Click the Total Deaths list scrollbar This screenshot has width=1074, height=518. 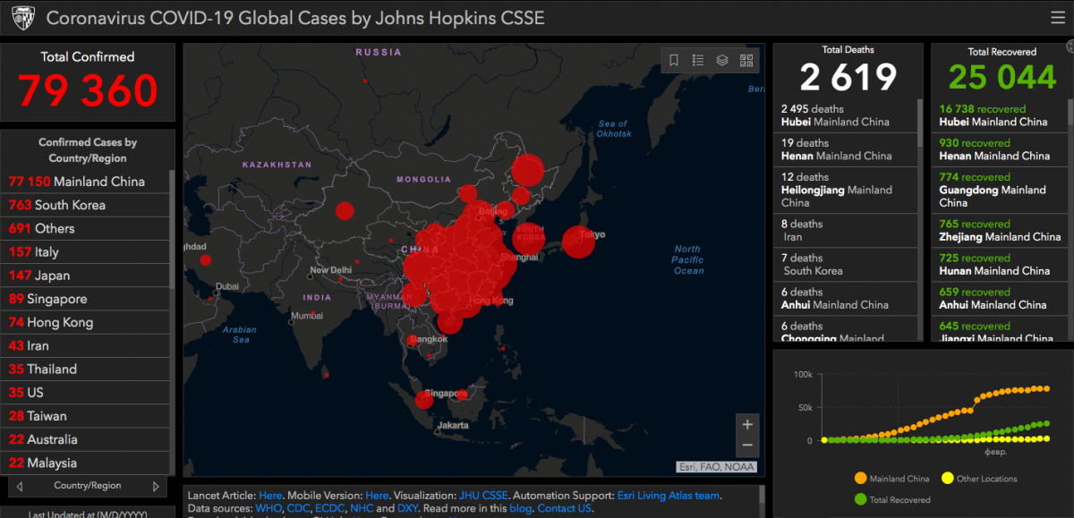919,122
